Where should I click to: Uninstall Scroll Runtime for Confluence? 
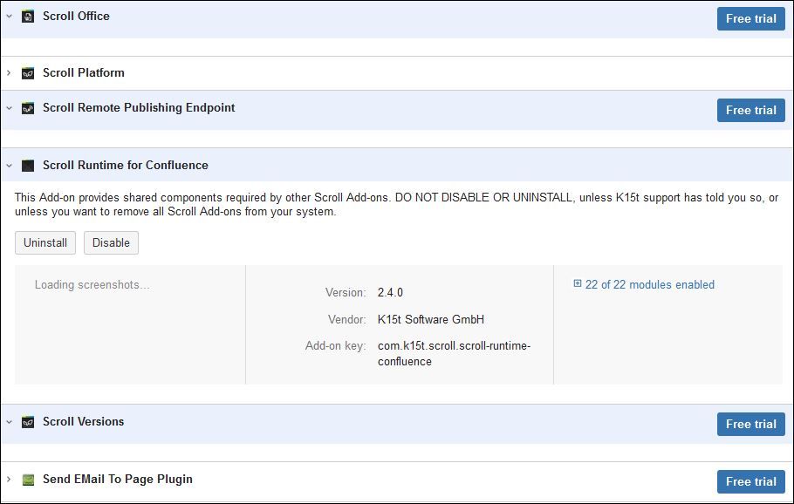click(45, 243)
